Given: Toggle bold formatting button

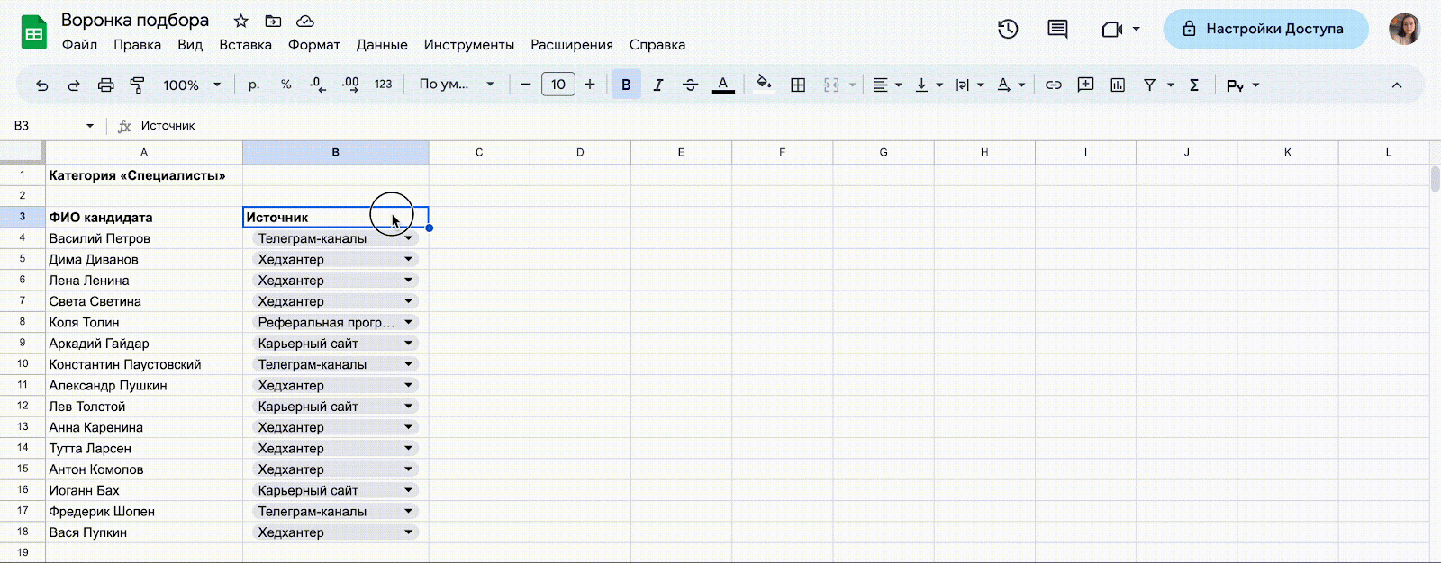Looking at the screenshot, I should click(x=626, y=85).
